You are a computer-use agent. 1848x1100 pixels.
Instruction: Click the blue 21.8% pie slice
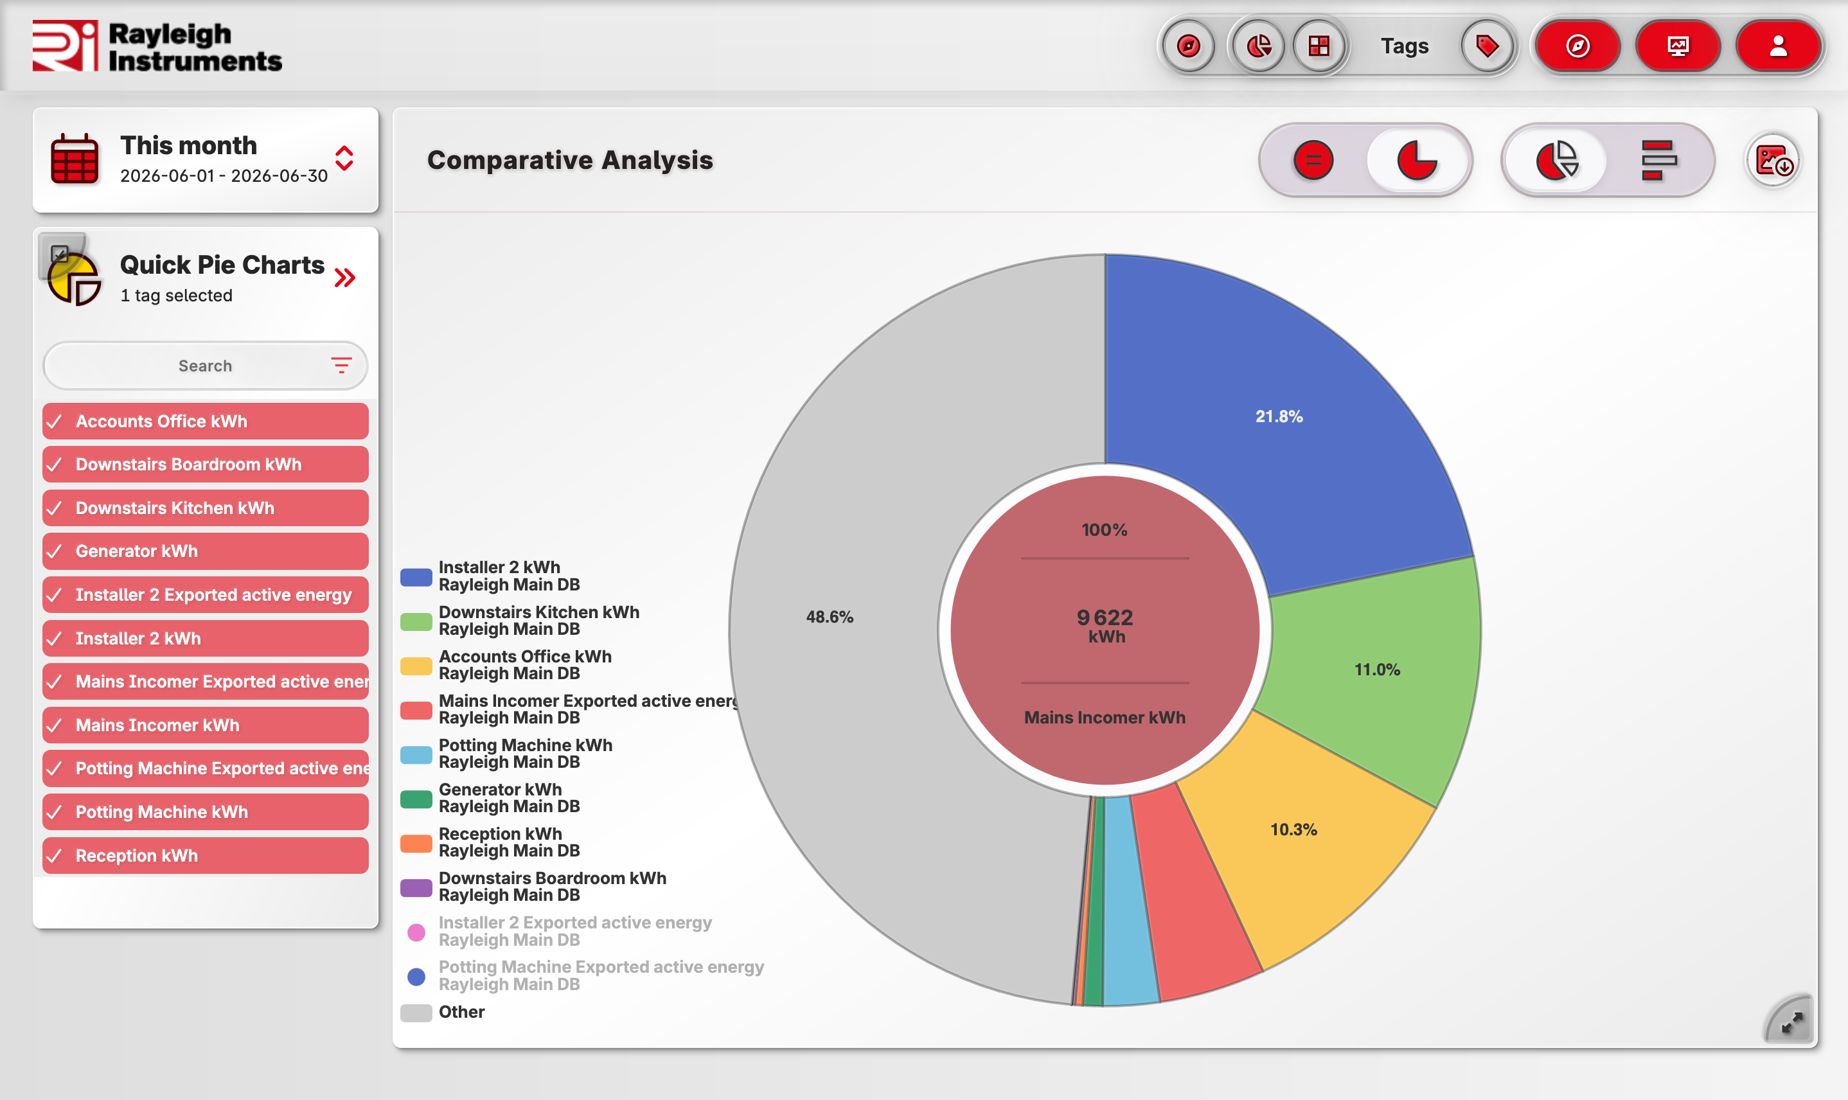point(1279,416)
